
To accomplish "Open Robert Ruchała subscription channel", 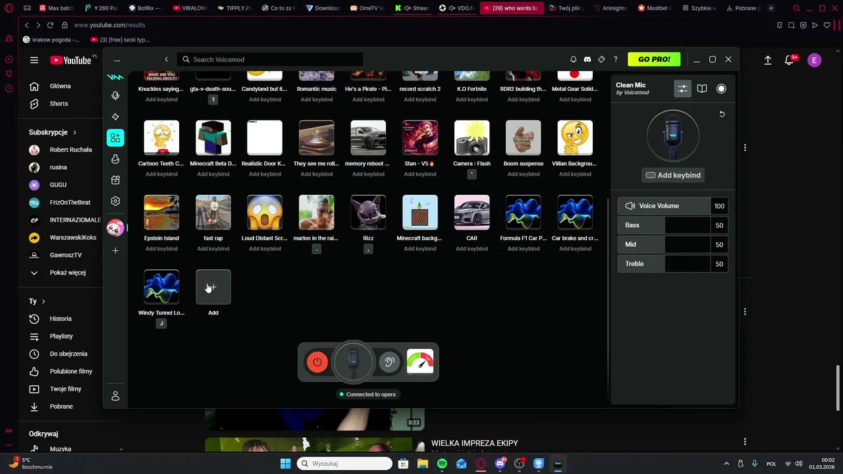I will click(61, 149).
